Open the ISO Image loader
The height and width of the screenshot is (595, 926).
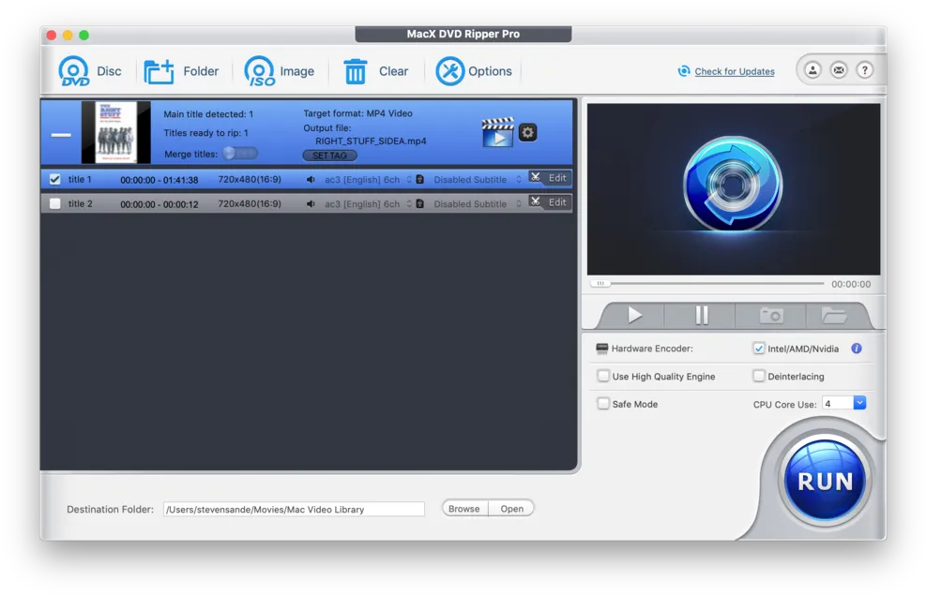(x=260, y=71)
